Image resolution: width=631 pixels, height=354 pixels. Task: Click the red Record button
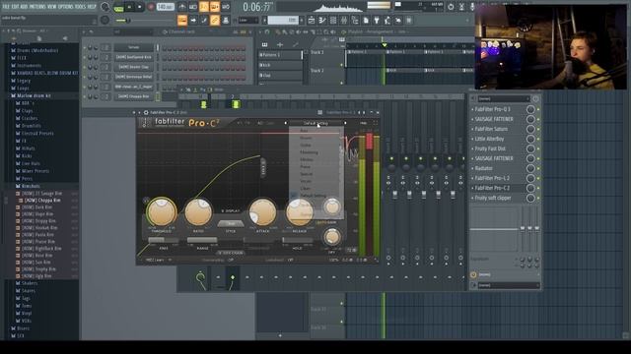tap(151, 7)
